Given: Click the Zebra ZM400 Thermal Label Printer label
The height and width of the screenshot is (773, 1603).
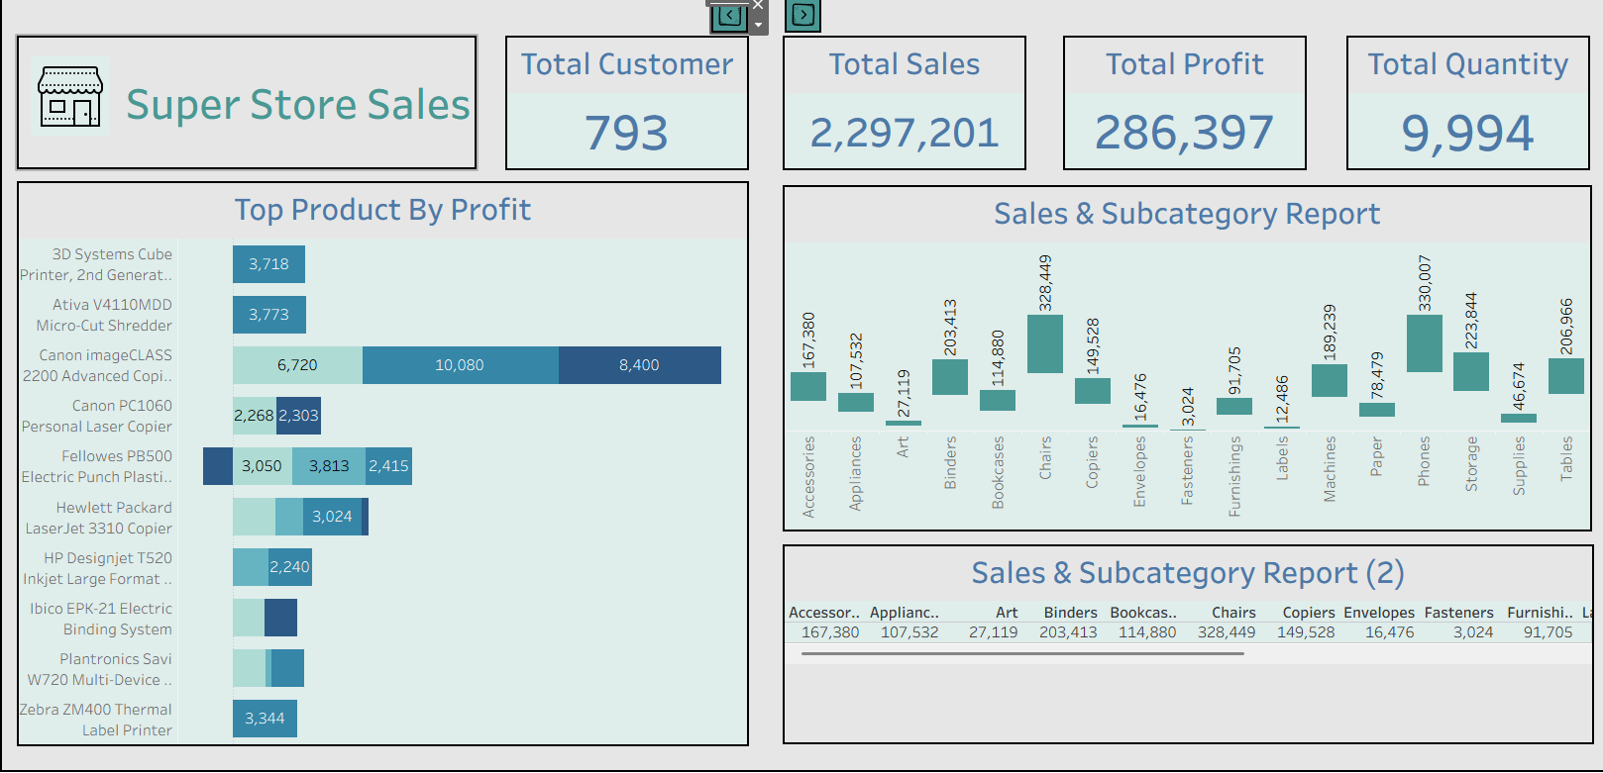Looking at the screenshot, I should click(x=96, y=720).
